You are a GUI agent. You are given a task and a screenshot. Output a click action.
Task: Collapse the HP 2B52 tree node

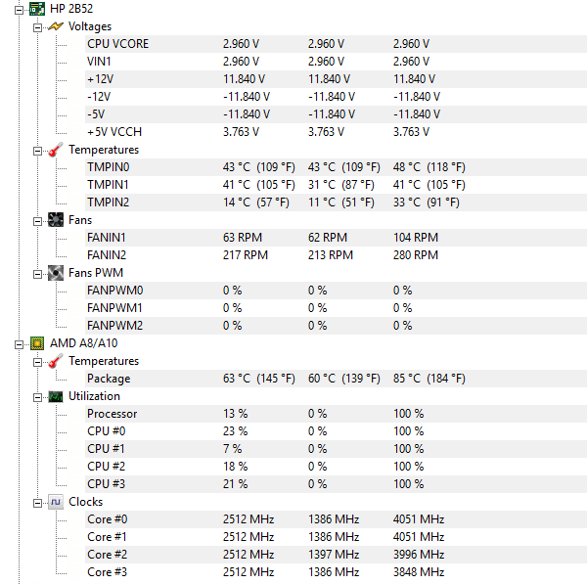[20, 10]
